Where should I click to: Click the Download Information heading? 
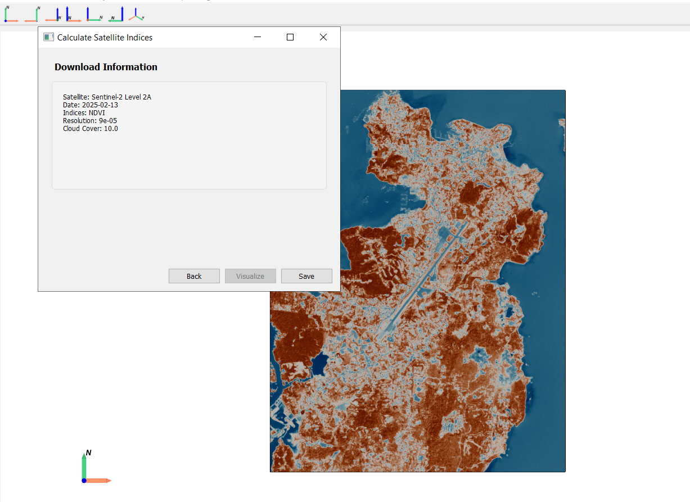click(x=106, y=67)
